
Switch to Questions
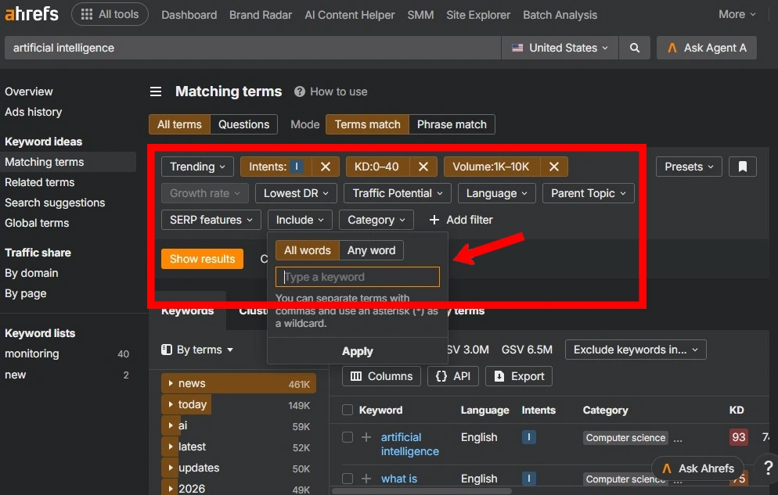coord(243,124)
